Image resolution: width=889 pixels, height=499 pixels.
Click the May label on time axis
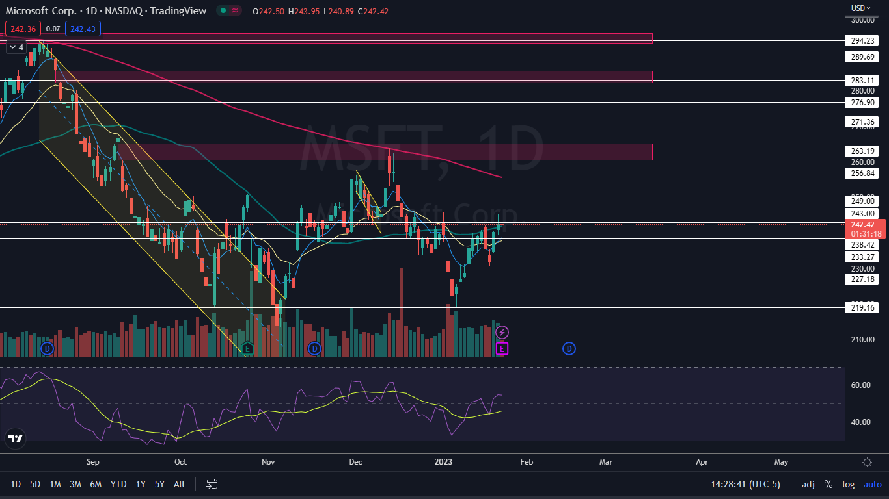tap(781, 462)
